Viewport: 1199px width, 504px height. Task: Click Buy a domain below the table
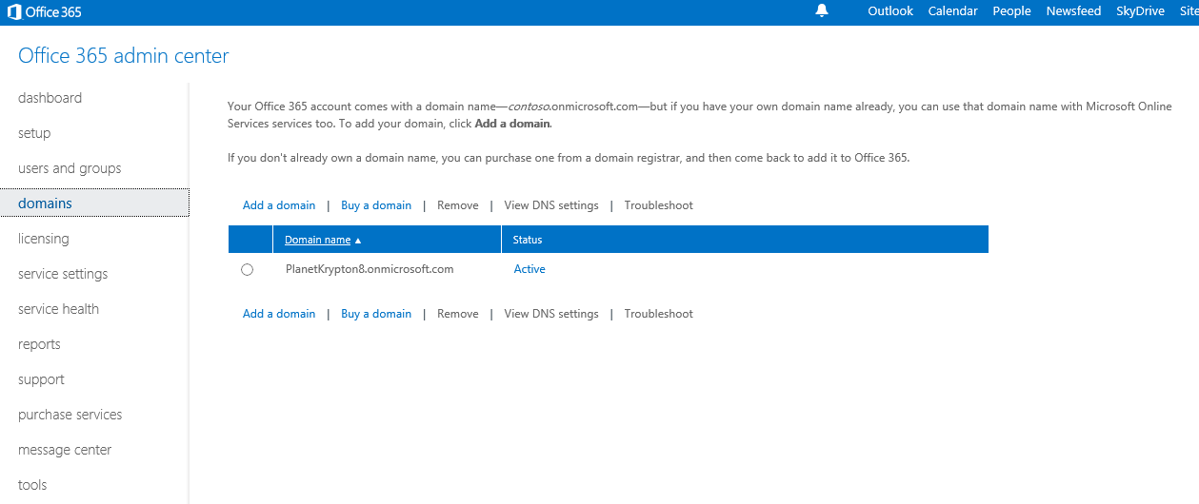coord(376,314)
